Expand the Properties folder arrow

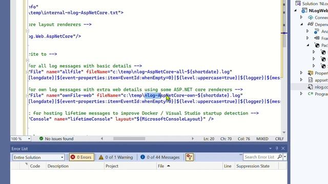click(x=301, y=73)
